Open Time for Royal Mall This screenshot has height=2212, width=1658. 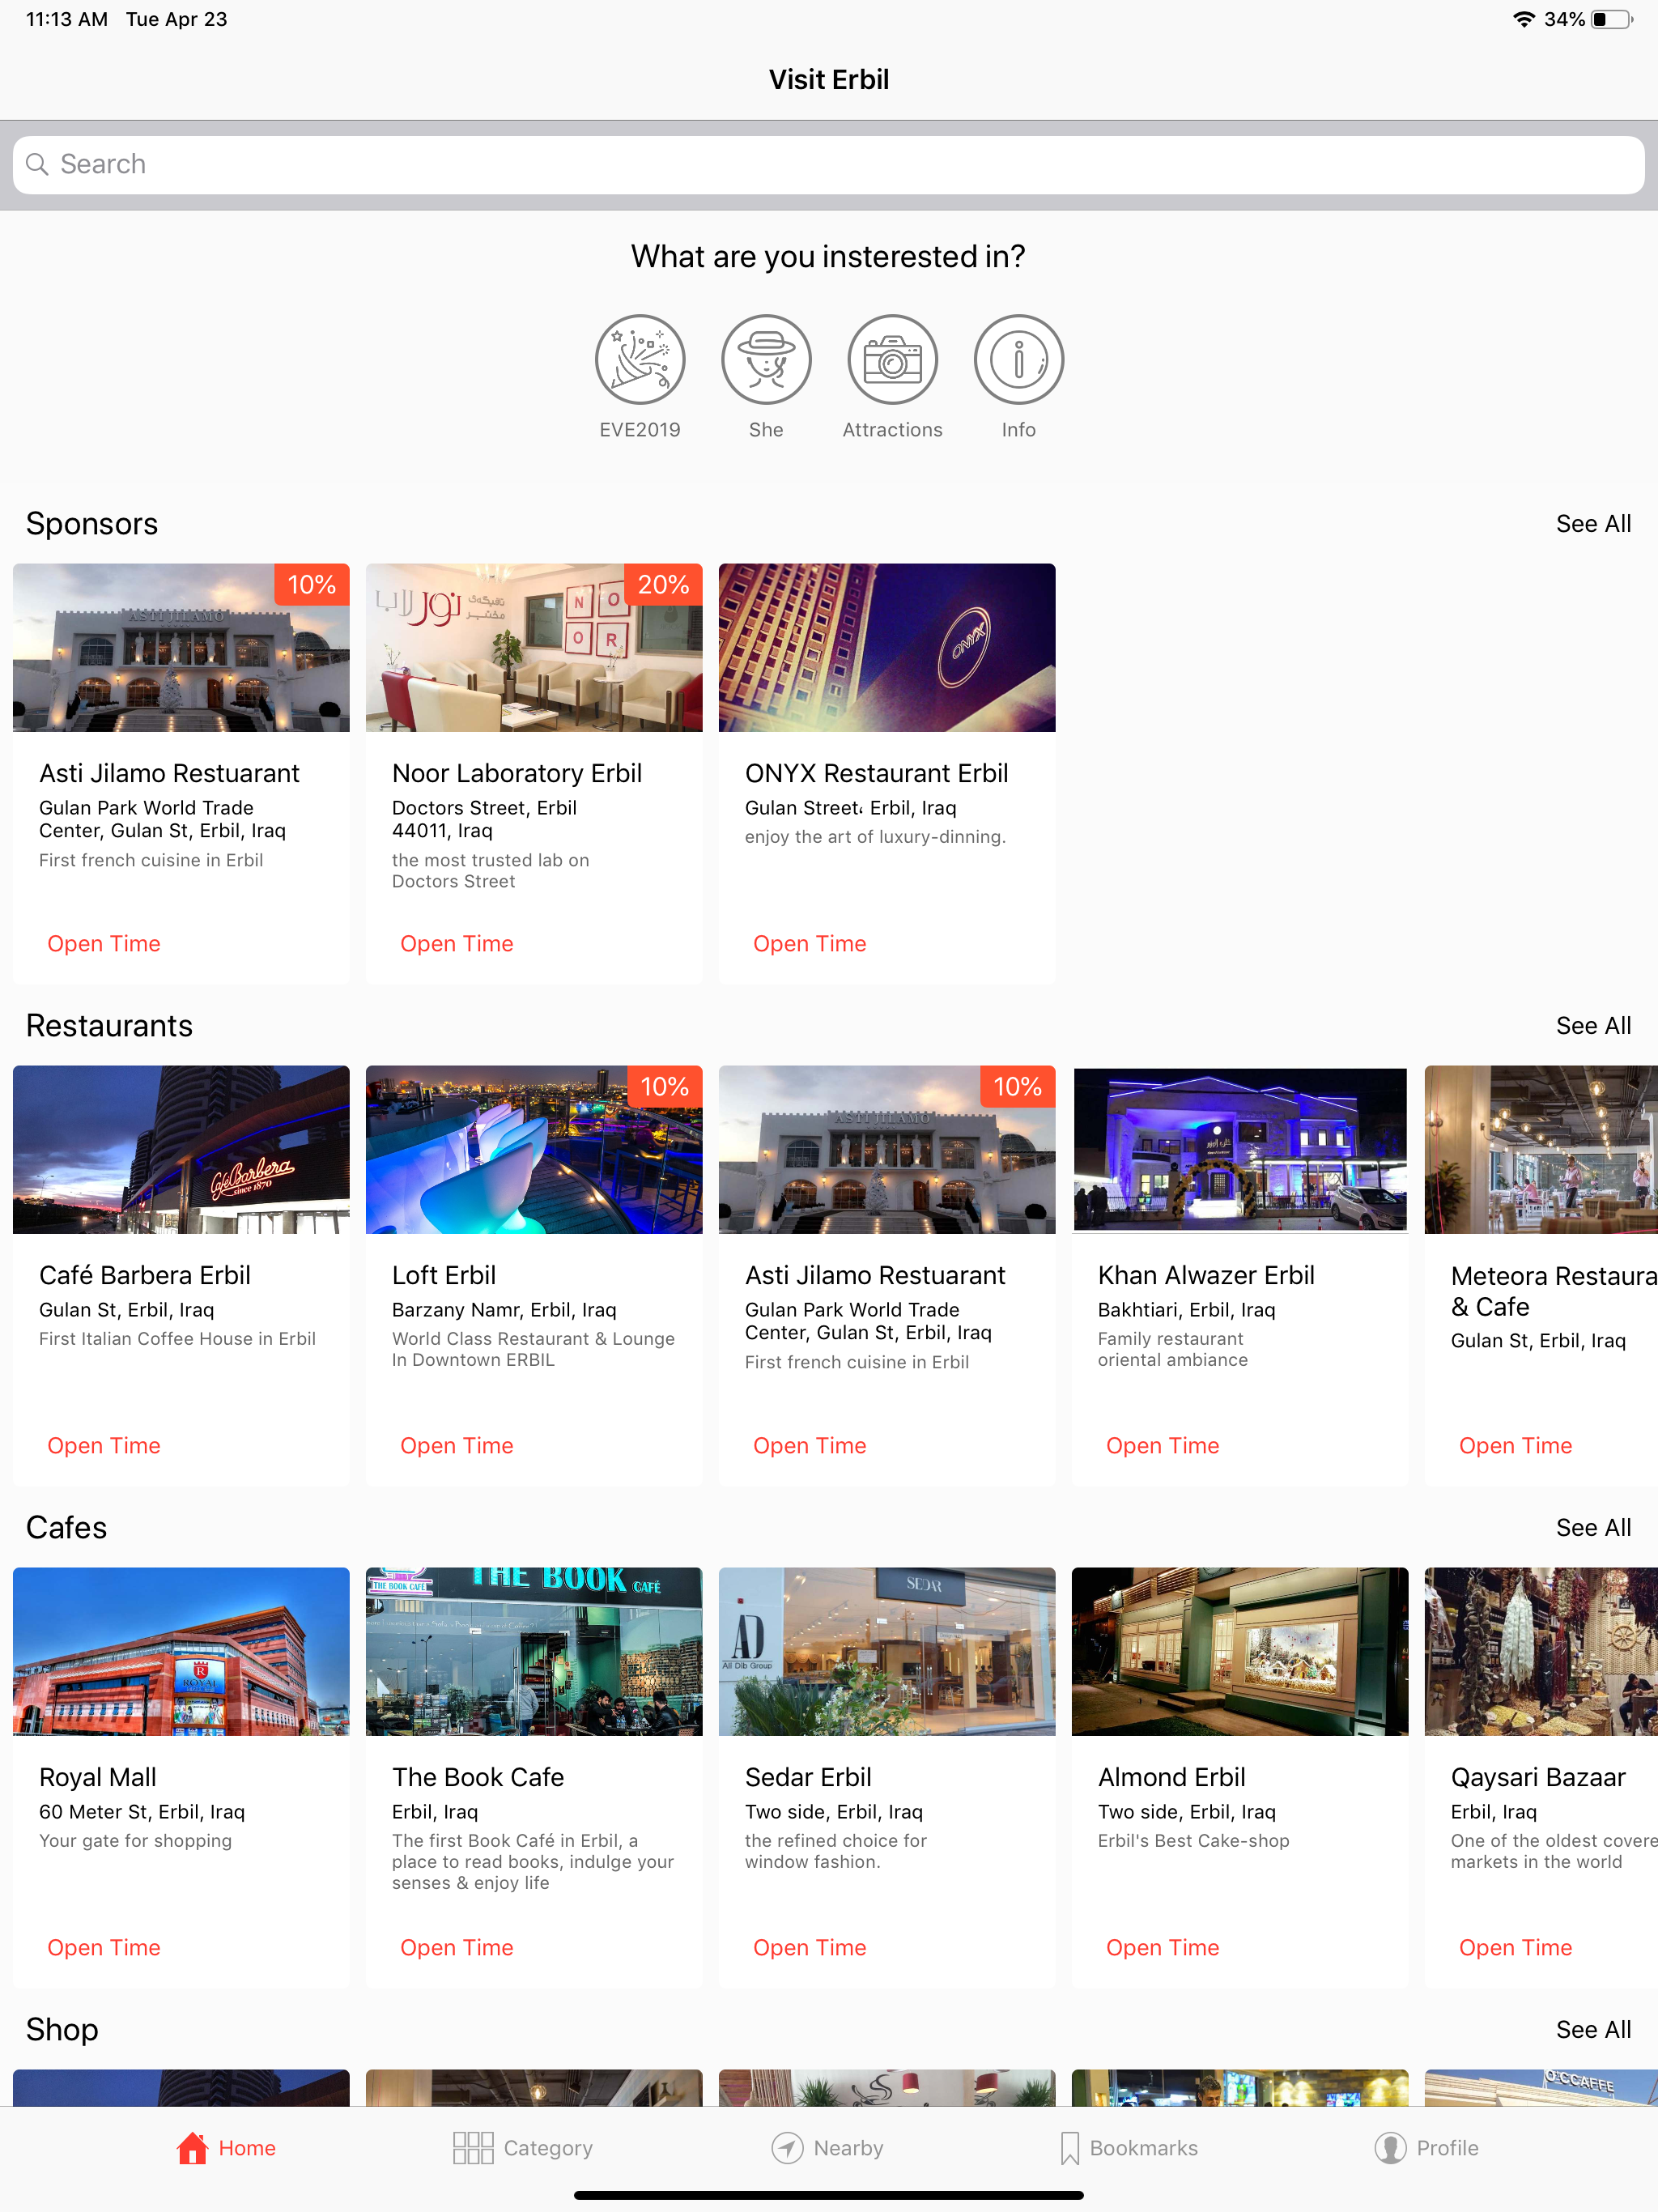pyautogui.click(x=104, y=1948)
